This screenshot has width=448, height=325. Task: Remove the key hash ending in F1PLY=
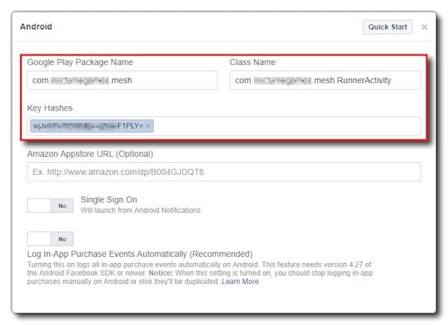[148, 126]
